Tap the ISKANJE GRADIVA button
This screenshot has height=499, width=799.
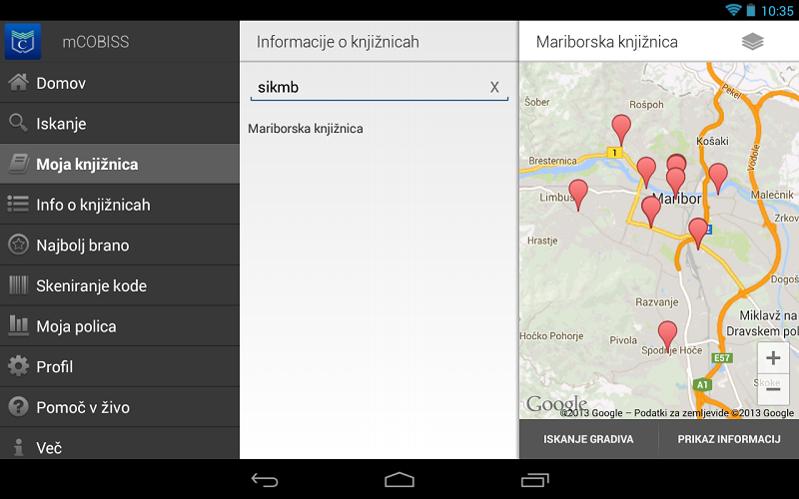(588, 439)
